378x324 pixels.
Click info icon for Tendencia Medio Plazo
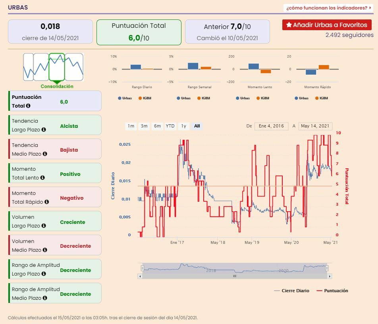pyautogui.click(x=45, y=154)
